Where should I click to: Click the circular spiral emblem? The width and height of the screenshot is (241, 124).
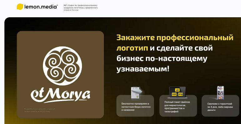click(x=62, y=66)
